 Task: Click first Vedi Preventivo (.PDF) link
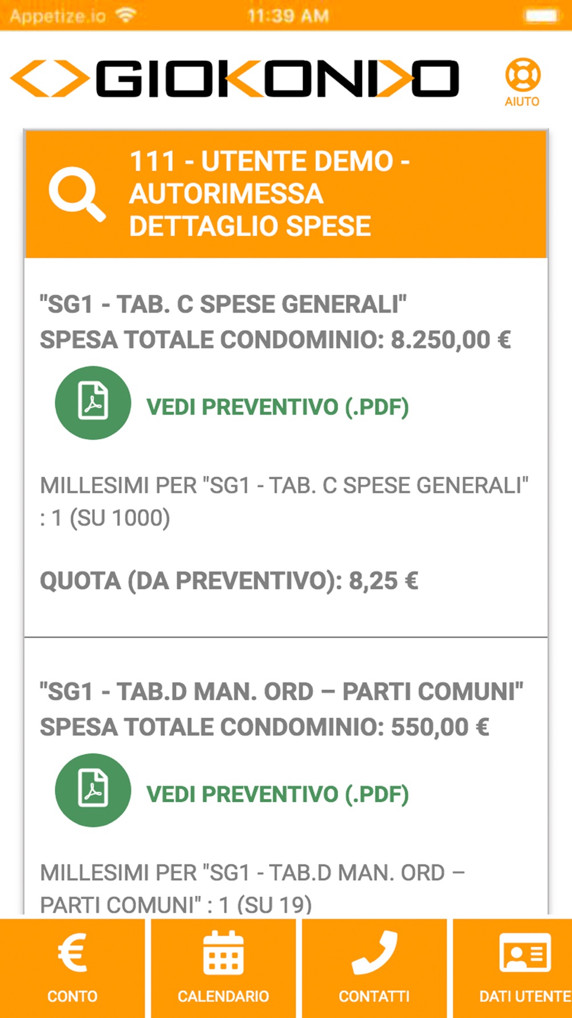tap(277, 407)
